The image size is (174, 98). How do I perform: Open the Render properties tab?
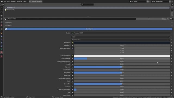pos(1,13)
